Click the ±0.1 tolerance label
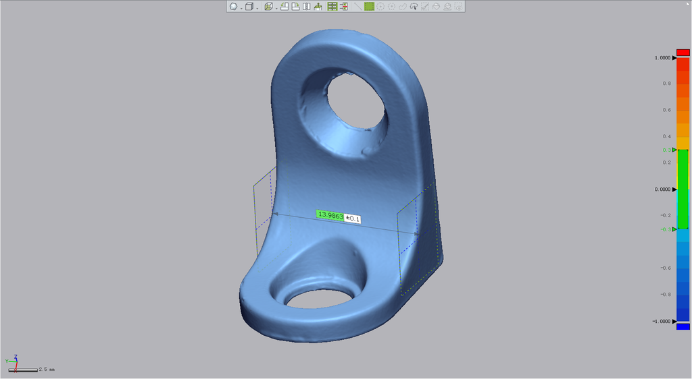This screenshot has height=379, width=692. click(353, 218)
